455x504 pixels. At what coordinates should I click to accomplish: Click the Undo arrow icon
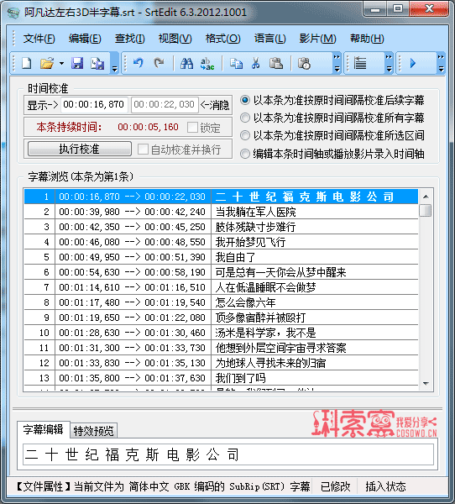click(139, 63)
